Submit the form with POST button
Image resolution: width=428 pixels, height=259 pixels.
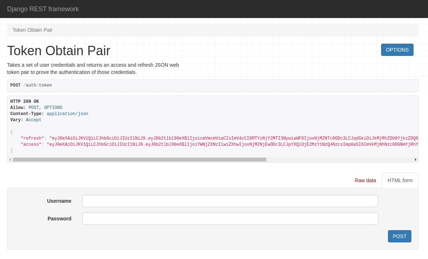[x=399, y=236]
